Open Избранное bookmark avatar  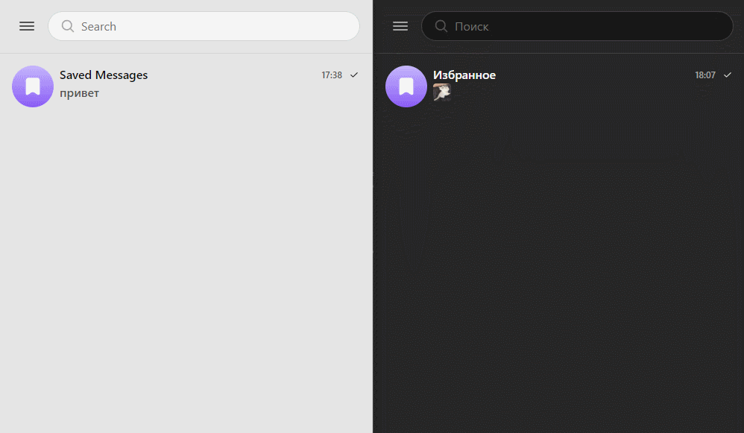coord(406,86)
